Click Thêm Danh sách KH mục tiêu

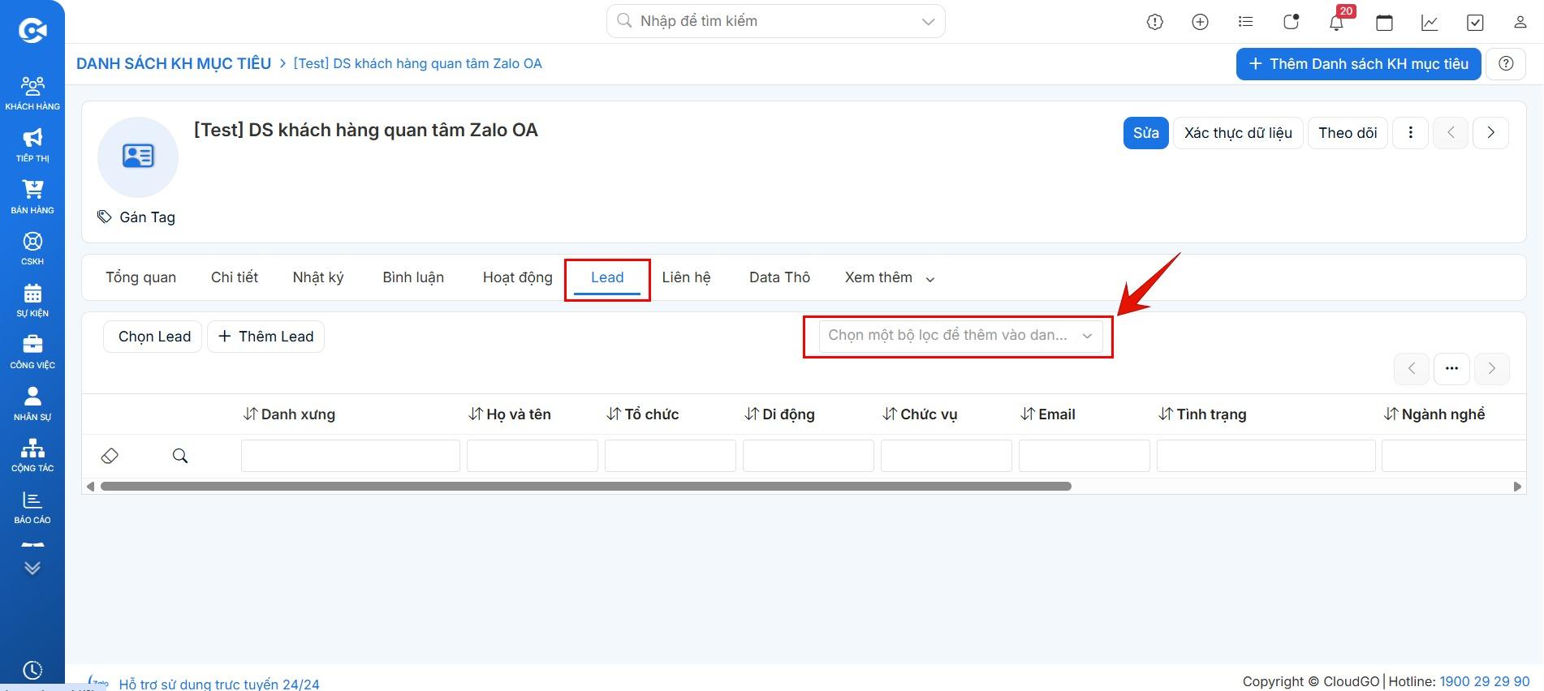[x=1359, y=64]
